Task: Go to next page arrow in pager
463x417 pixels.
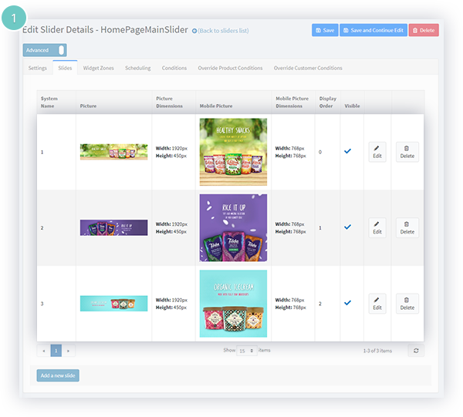Action: 68,351
